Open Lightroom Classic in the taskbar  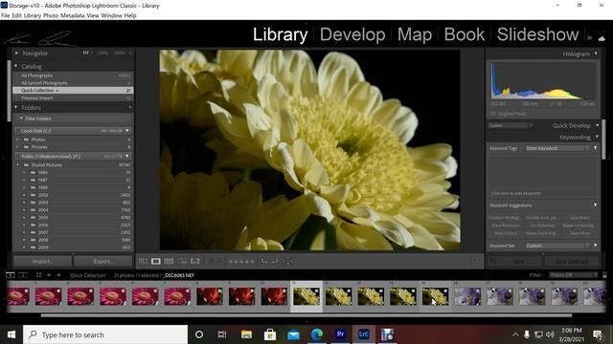(364, 334)
